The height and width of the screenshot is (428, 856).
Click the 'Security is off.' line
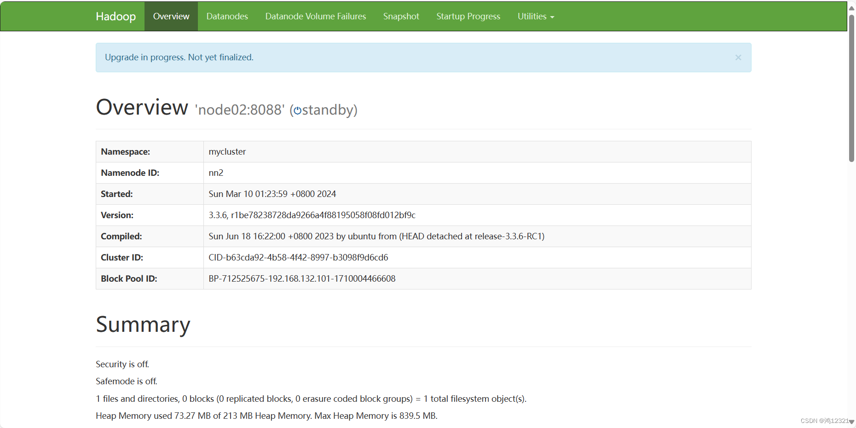click(x=122, y=364)
